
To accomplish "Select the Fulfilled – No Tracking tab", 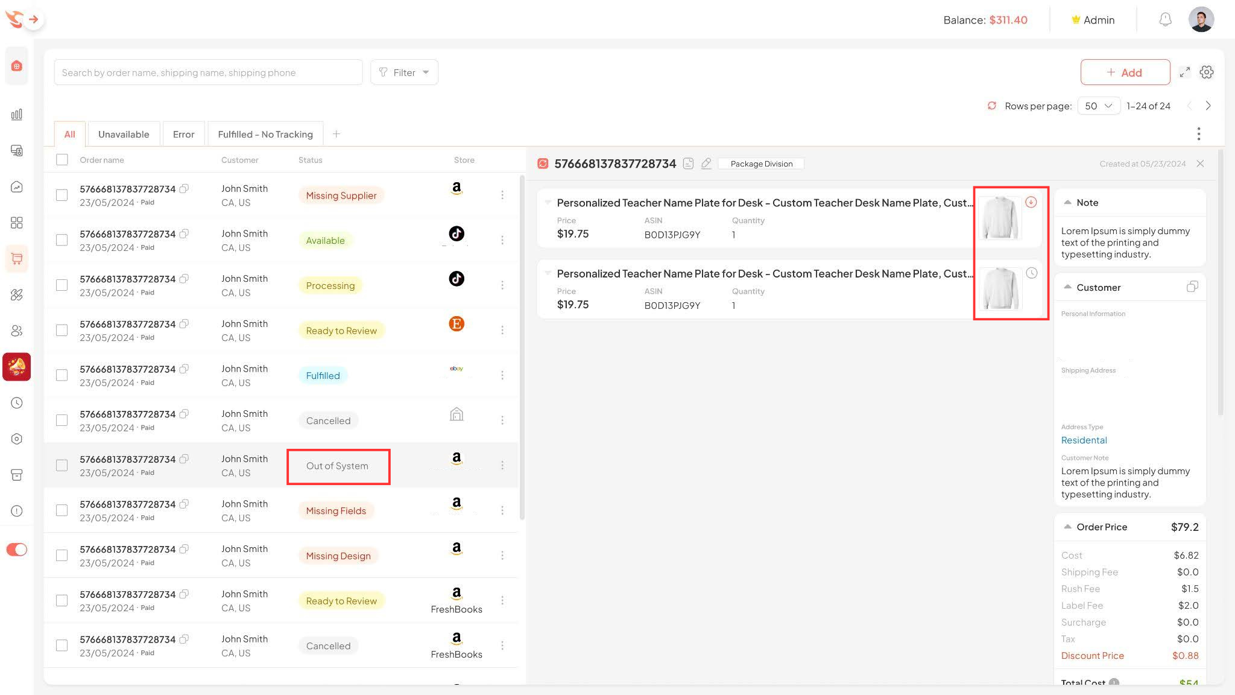I will (265, 133).
